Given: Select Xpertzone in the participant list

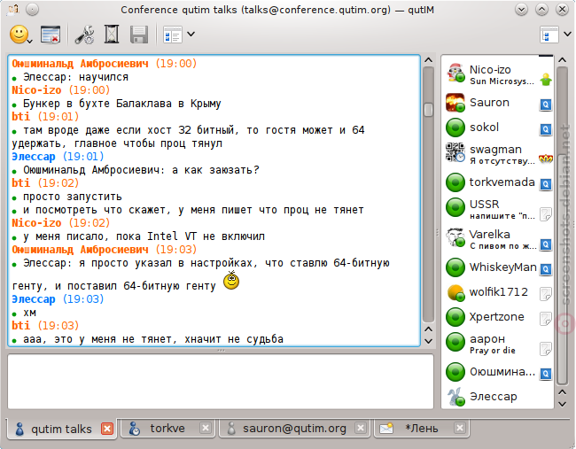Looking at the screenshot, I should [497, 317].
